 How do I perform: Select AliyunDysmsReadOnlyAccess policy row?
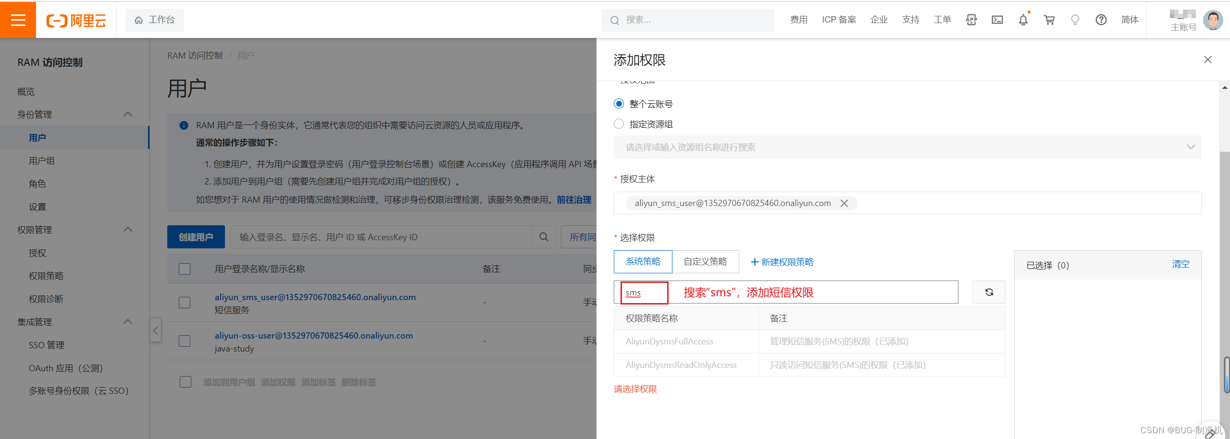click(x=809, y=365)
